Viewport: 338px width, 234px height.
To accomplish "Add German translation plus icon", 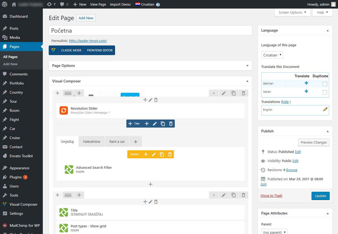I will pos(306,83).
